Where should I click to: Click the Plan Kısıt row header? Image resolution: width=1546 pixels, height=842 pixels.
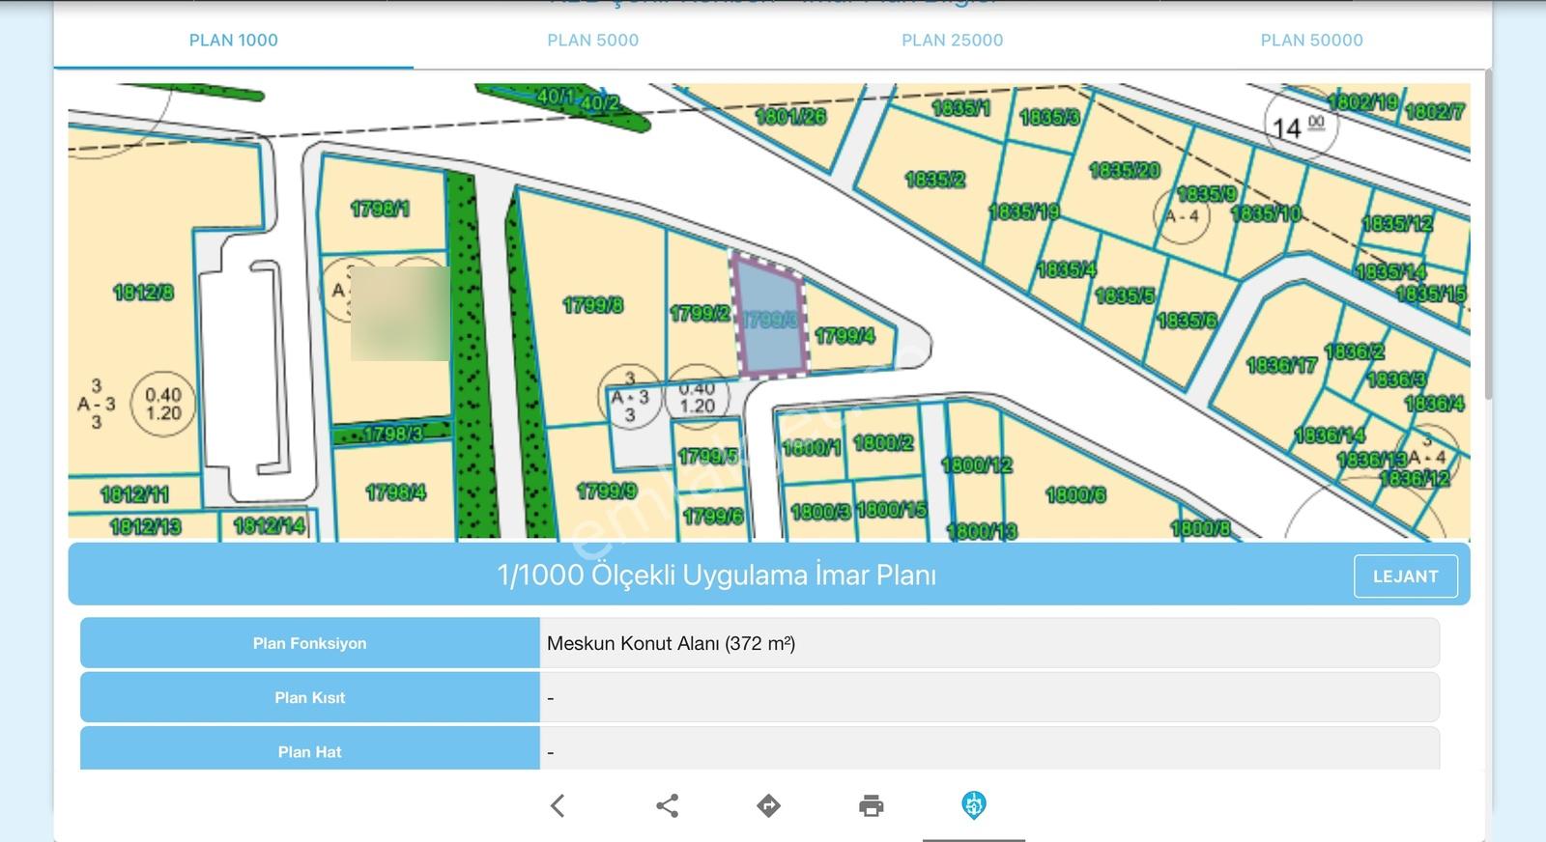[x=310, y=697]
